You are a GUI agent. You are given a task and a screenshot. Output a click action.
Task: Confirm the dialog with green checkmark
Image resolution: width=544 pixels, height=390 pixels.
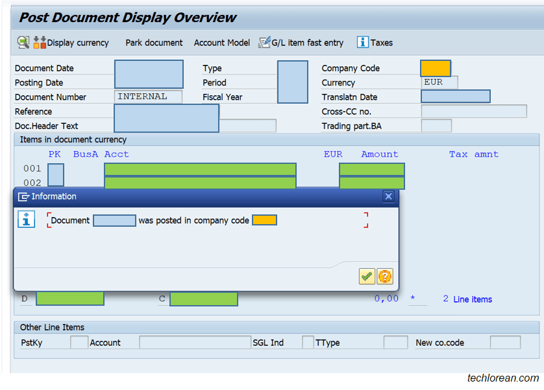(x=366, y=276)
